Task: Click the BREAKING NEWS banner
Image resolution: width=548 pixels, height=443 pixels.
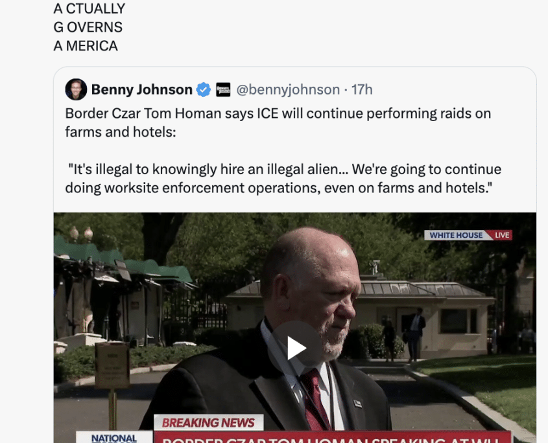Action: (x=208, y=422)
